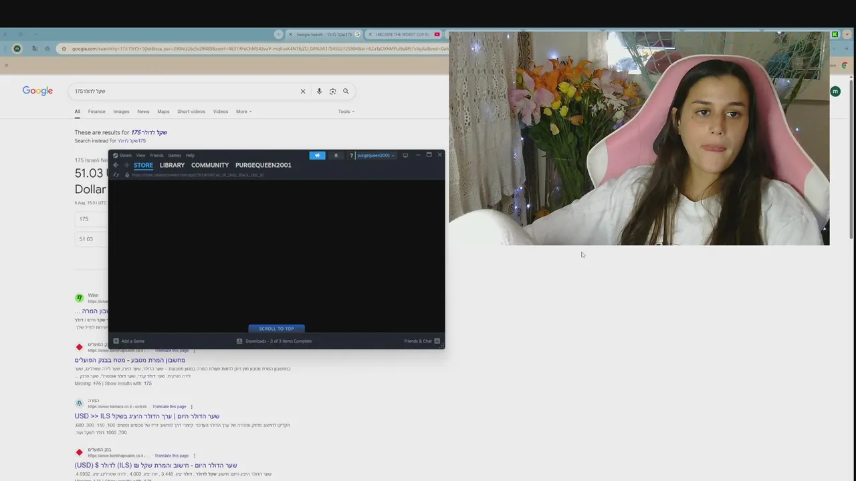Open the (USD) $ (ILS) Bank Hapoalim result

156,466
